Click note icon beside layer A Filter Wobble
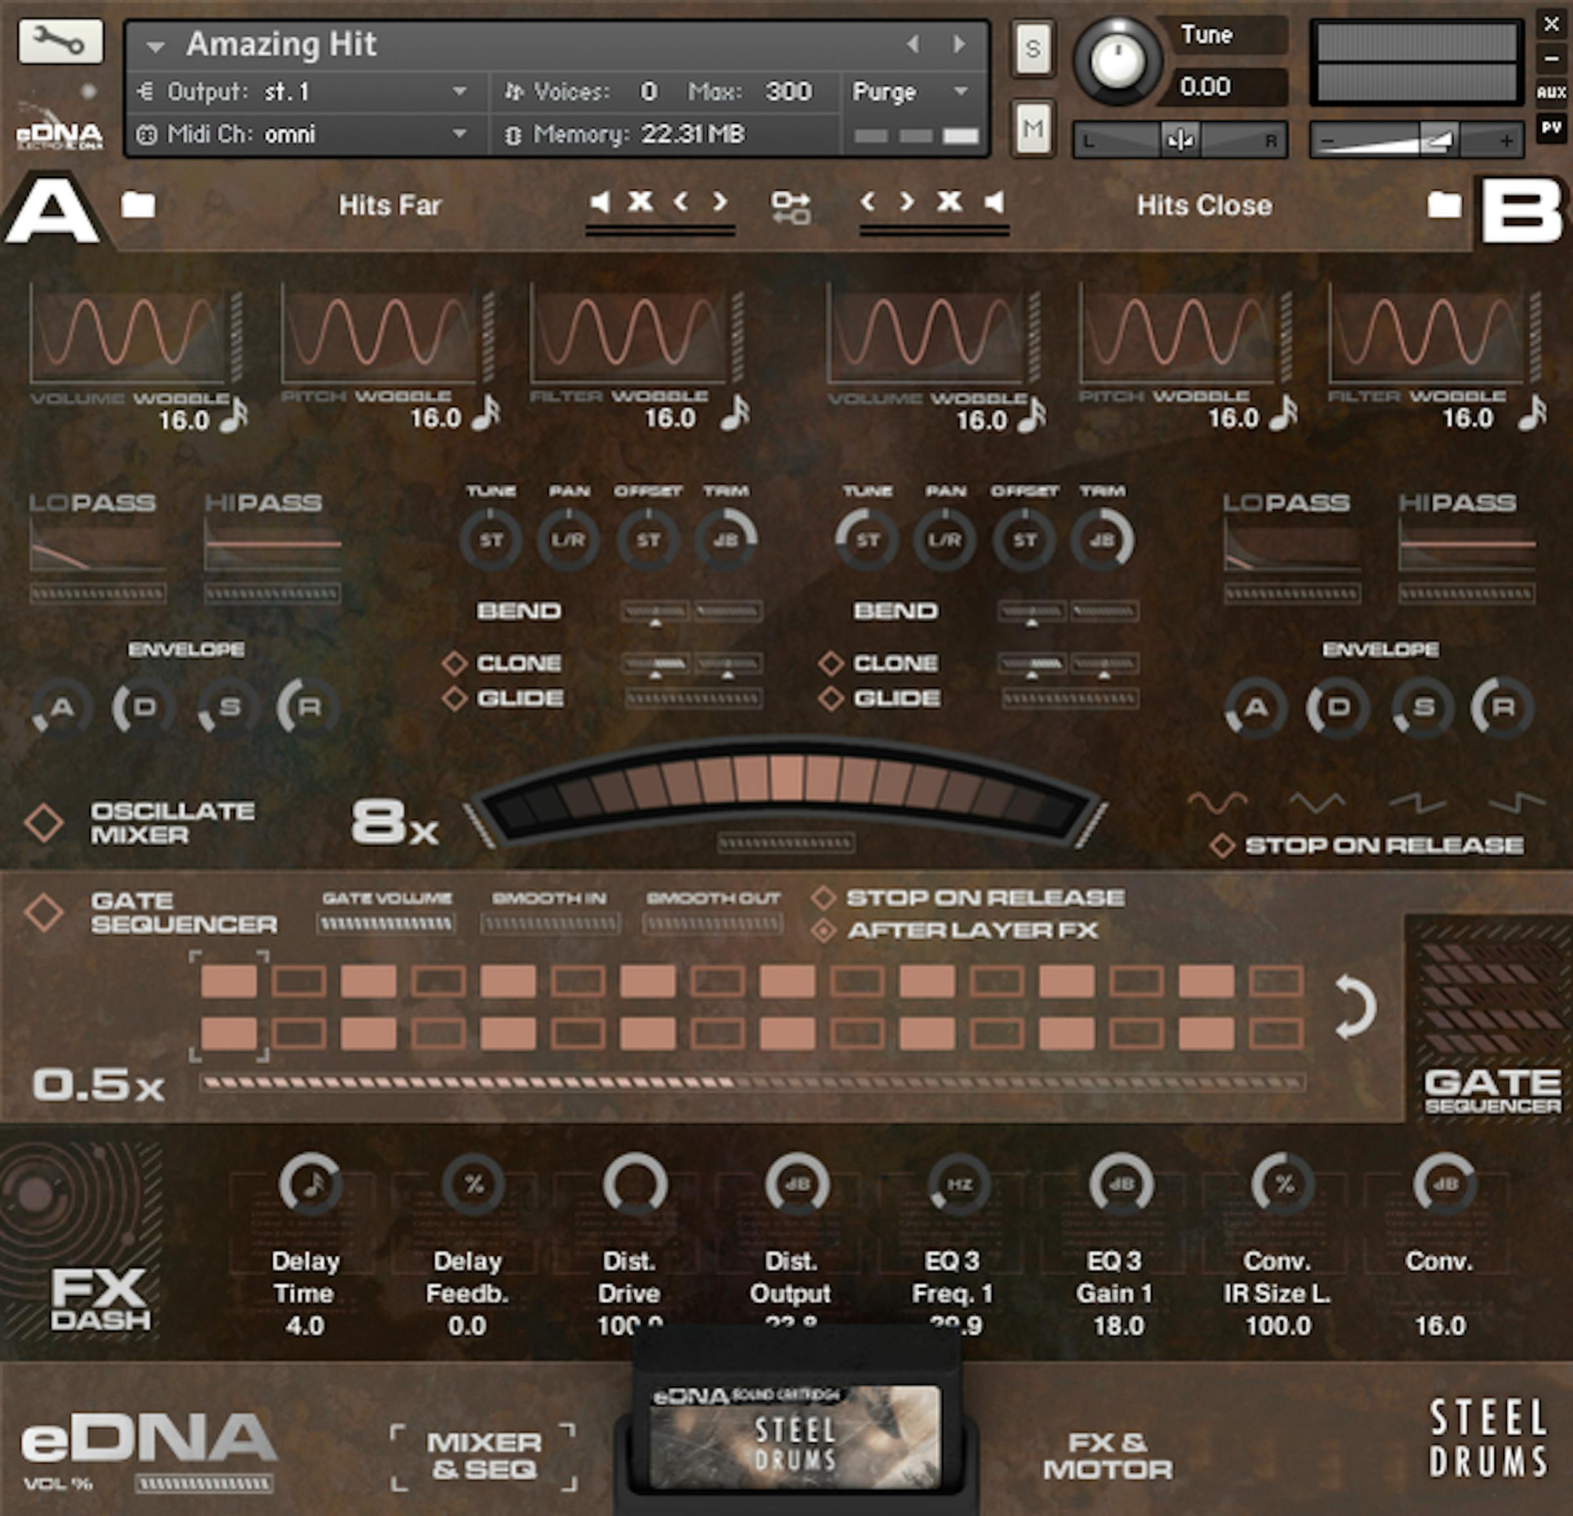1573x1516 pixels. [734, 414]
